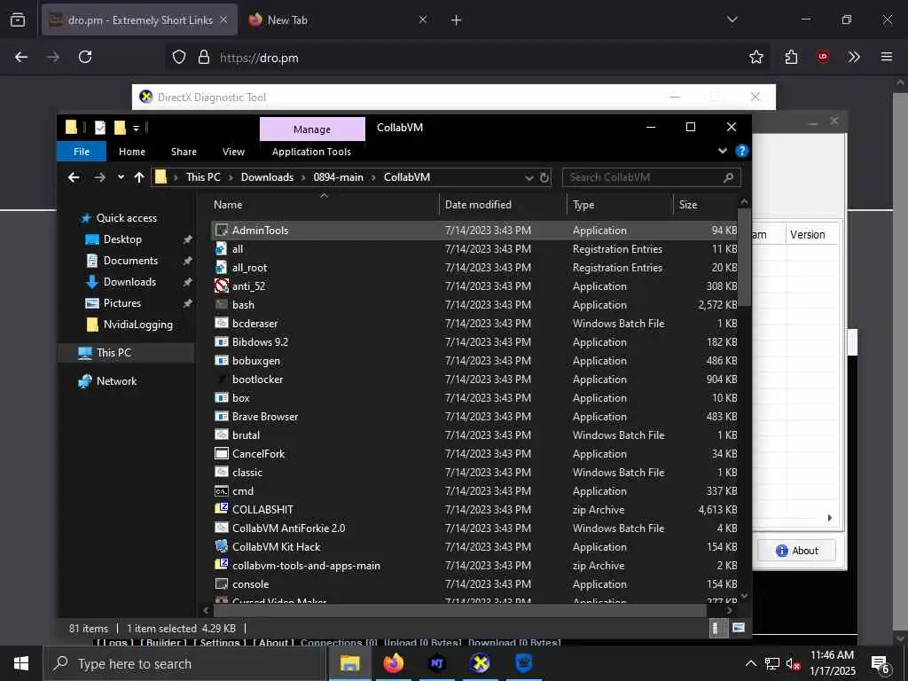Open the File ribbon menu
Viewport: 908px width, 681px height.
coord(82,152)
